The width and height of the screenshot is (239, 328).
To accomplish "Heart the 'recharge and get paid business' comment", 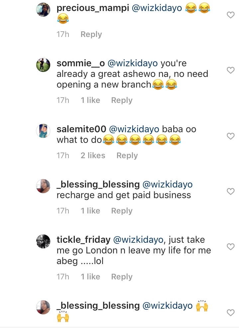I will point(230,191).
